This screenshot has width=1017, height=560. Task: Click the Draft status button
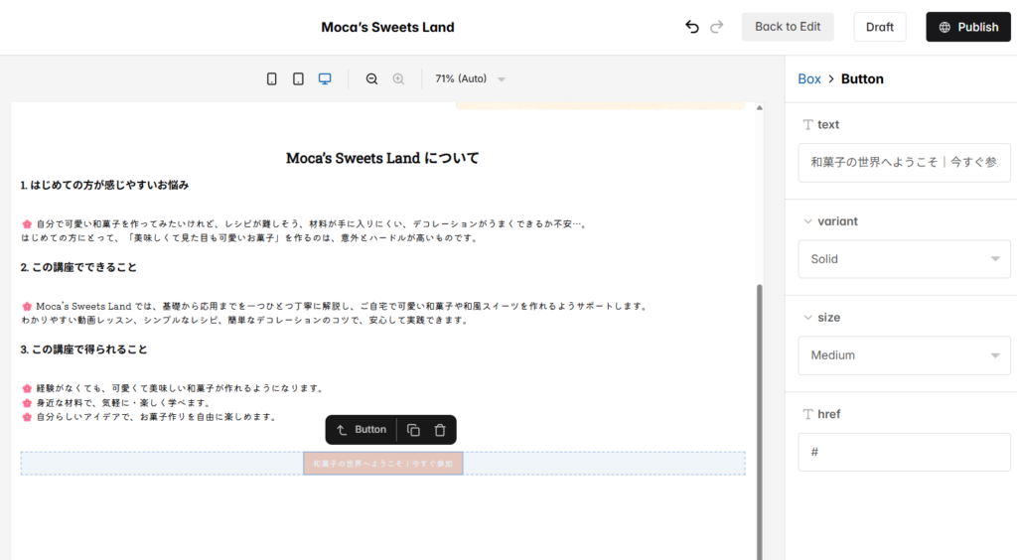point(879,27)
